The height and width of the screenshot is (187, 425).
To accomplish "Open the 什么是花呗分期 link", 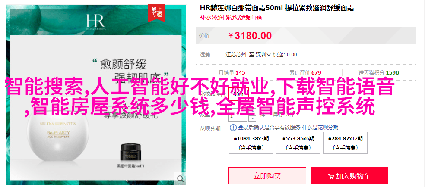I will (320, 127).
